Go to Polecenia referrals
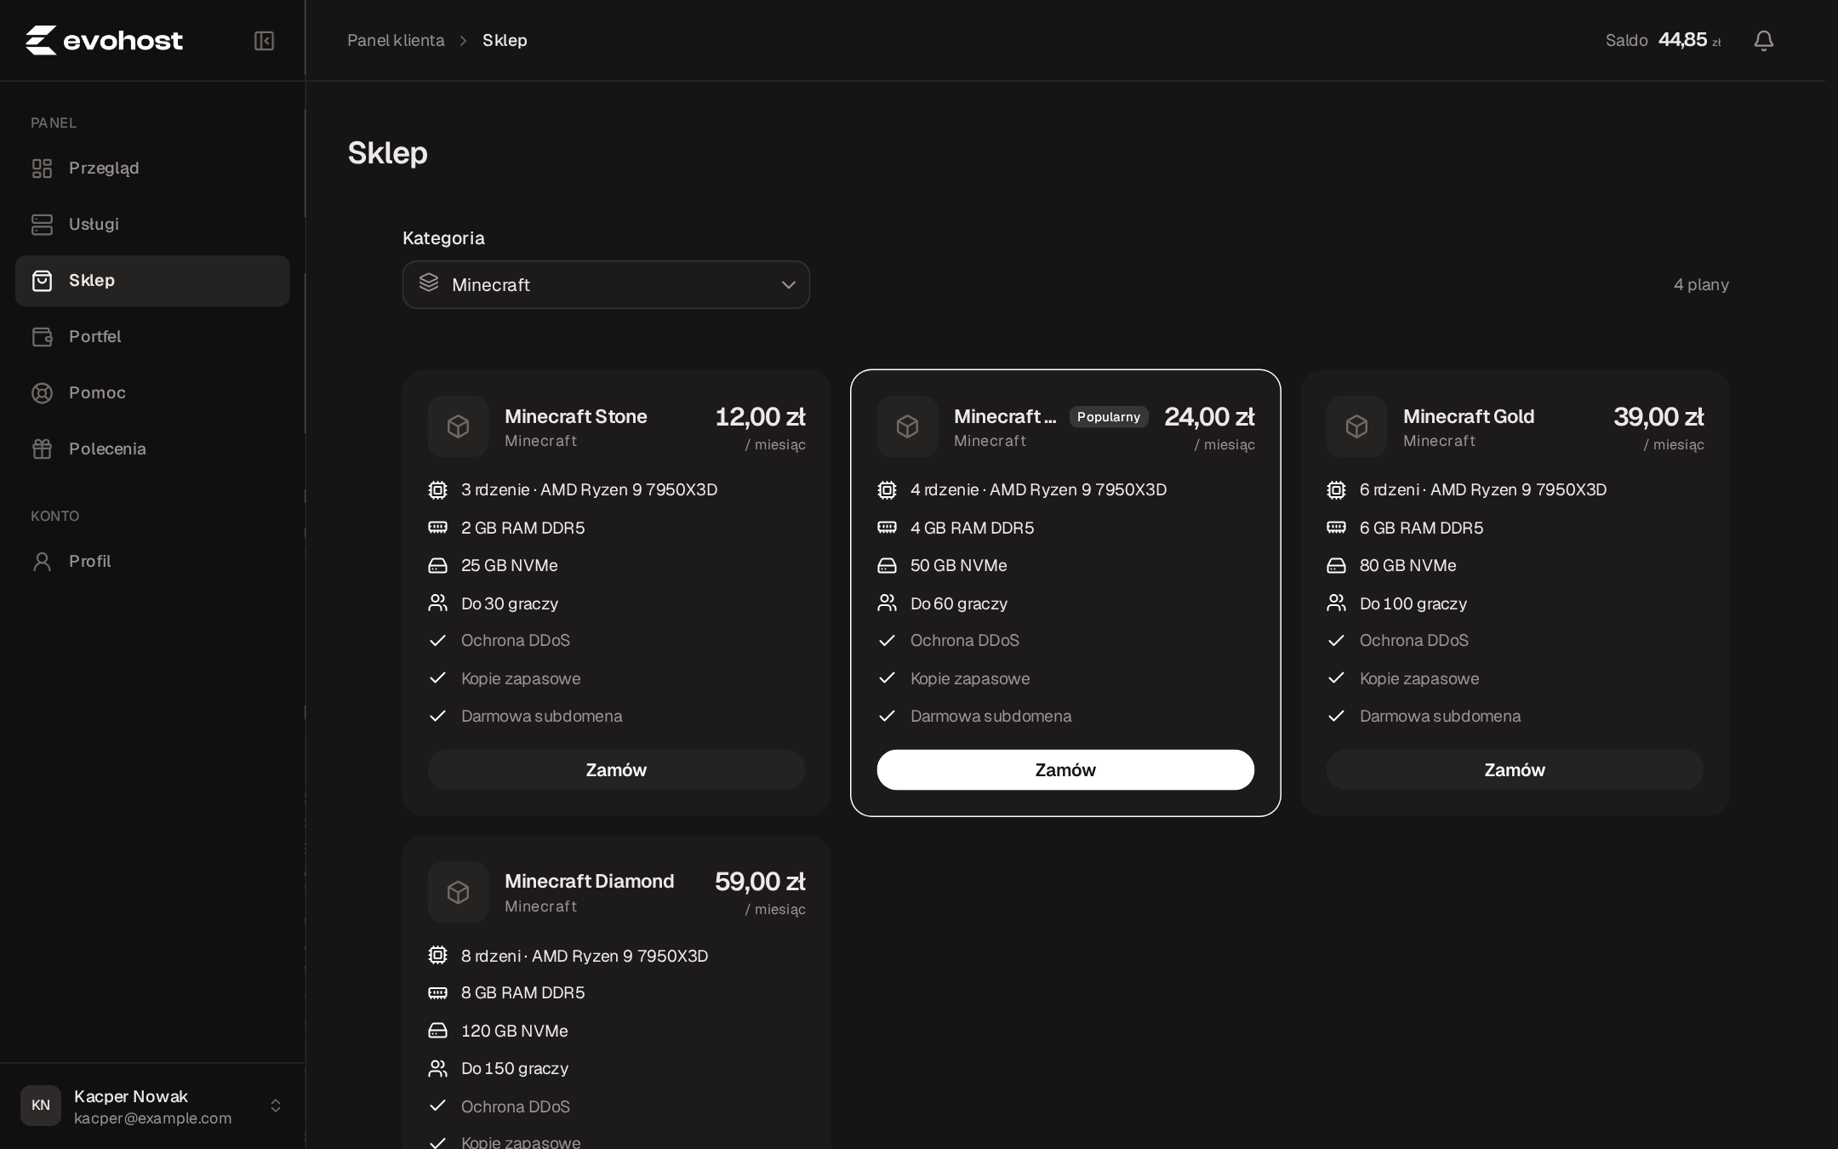The height and width of the screenshot is (1149, 1838). click(x=152, y=449)
